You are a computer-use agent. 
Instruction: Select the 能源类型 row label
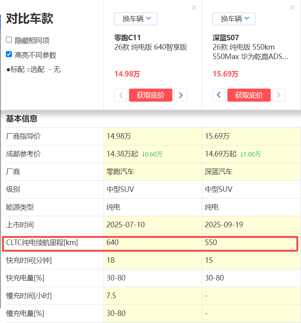point(20,207)
